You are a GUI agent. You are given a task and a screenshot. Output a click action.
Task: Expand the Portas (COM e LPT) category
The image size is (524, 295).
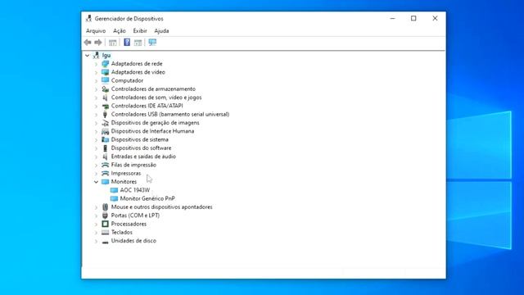pos(97,216)
